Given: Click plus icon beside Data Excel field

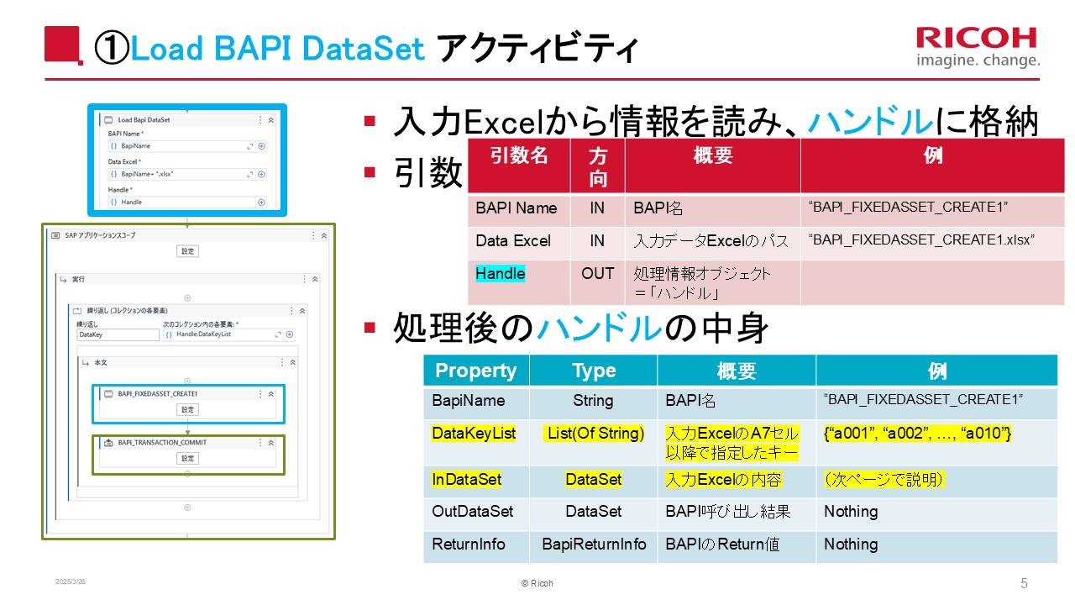Looking at the screenshot, I should (x=261, y=174).
